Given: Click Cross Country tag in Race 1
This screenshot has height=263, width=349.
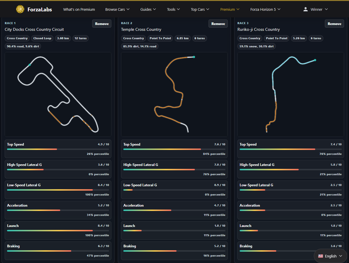Looking at the screenshot, I should pos(17,38).
